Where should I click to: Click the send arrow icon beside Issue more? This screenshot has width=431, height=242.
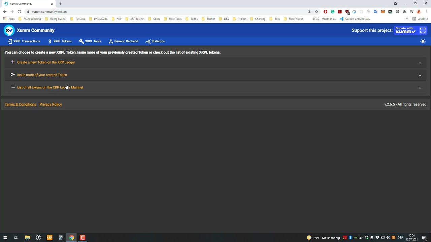point(13,75)
